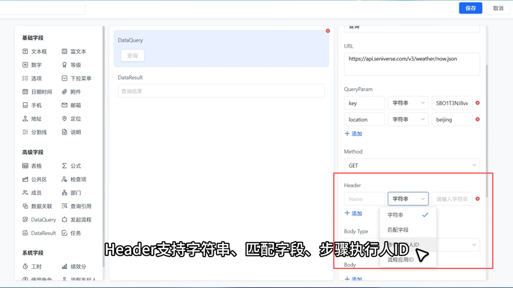Collapse the Header type dropdown
This screenshot has width=513, height=288.
[x=408, y=199]
